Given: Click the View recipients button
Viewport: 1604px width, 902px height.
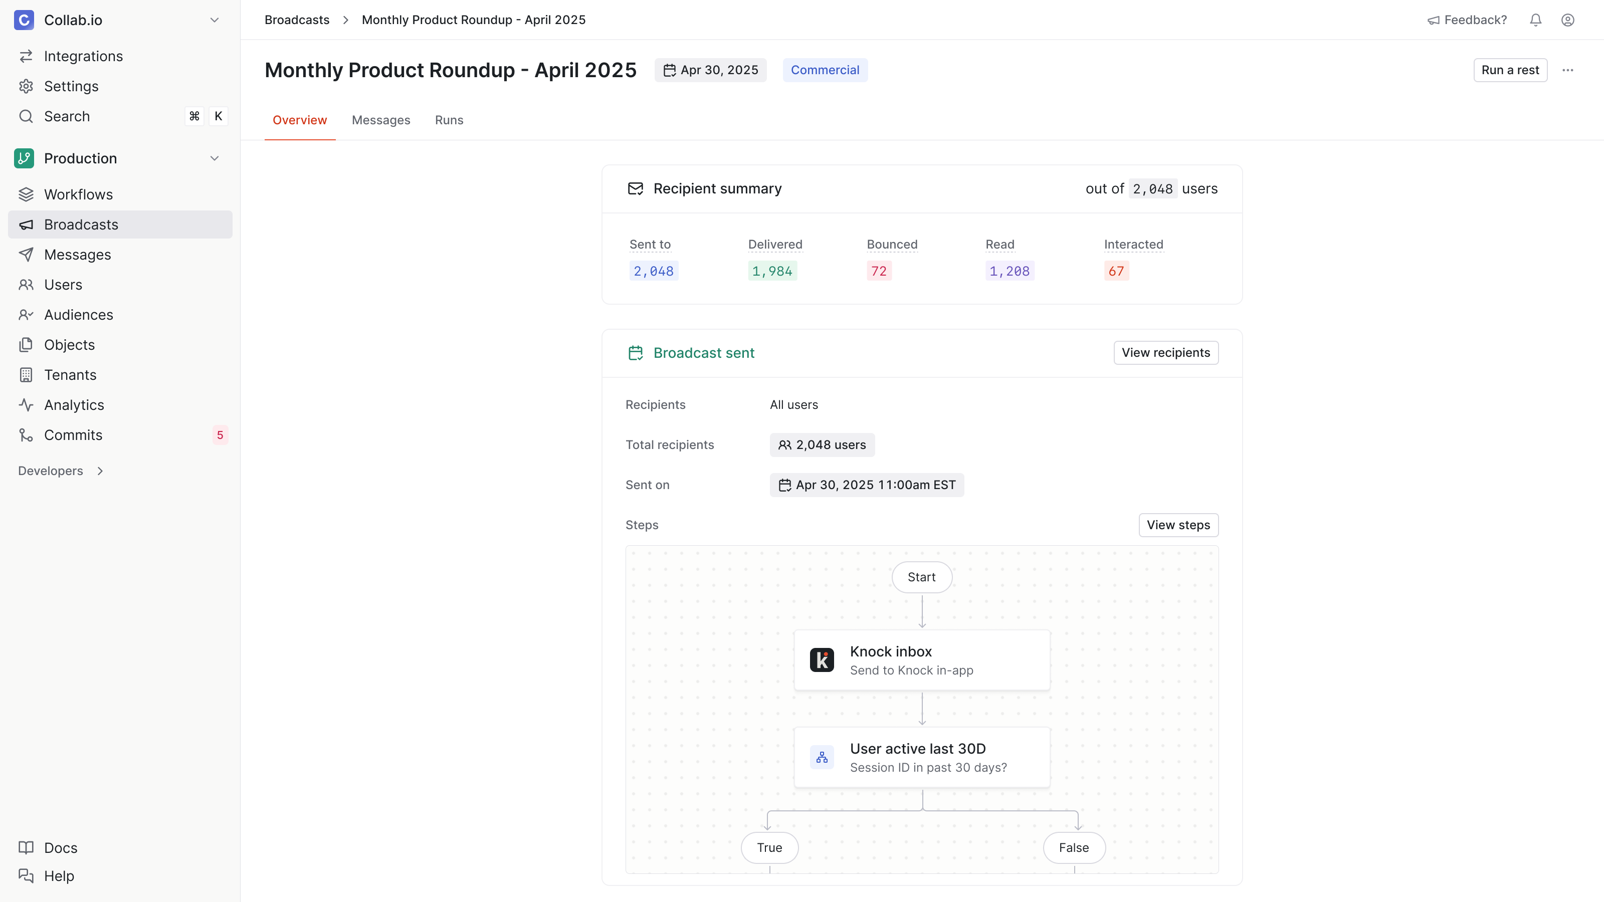Looking at the screenshot, I should [x=1165, y=352].
